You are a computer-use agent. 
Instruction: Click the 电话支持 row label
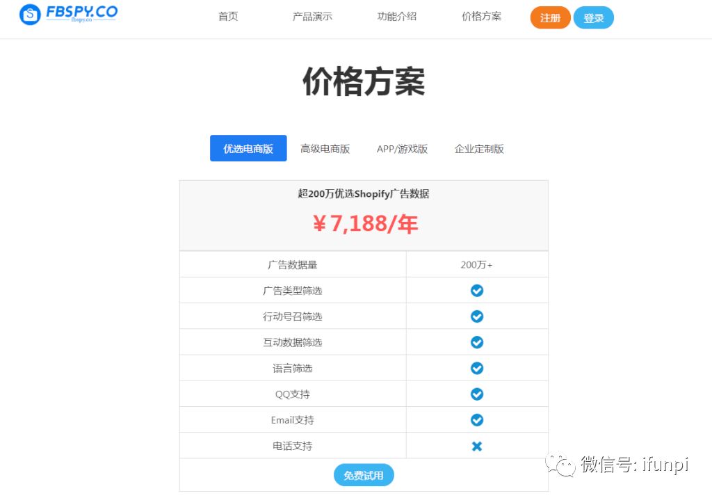point(293,446)
